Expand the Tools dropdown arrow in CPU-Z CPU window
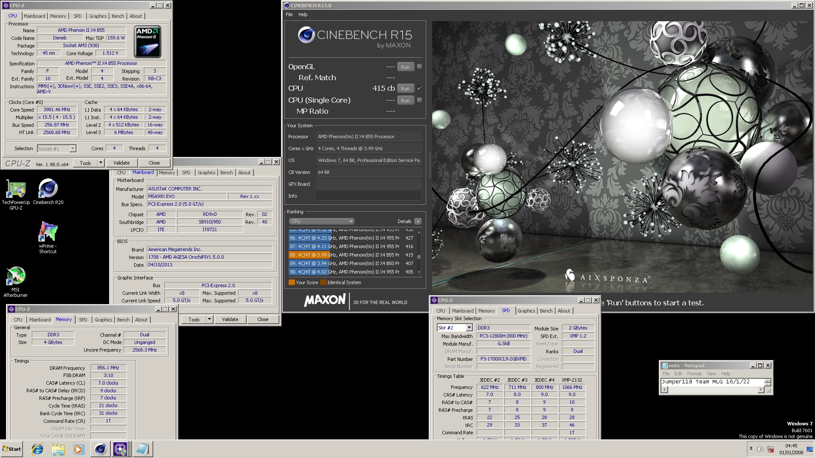The width and height of the screenshot is (815, 458). [x=101, y=163]
